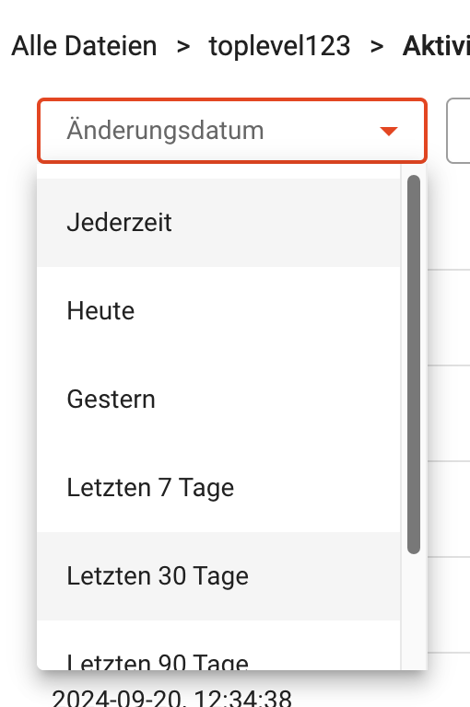The image size is (470, 707).
Task: Click the dropdown list scrollbar thumb
Action: coord(414,365)
